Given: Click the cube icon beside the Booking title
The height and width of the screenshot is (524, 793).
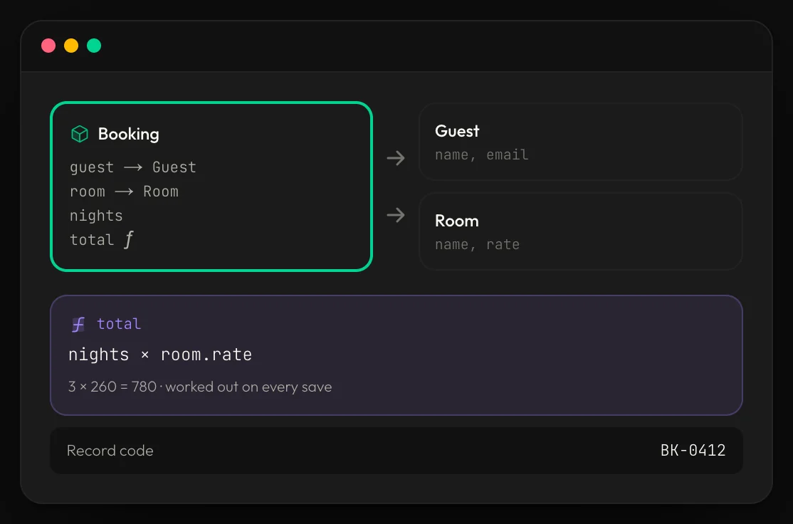Looking at the screenshot, I should (80, 134).
